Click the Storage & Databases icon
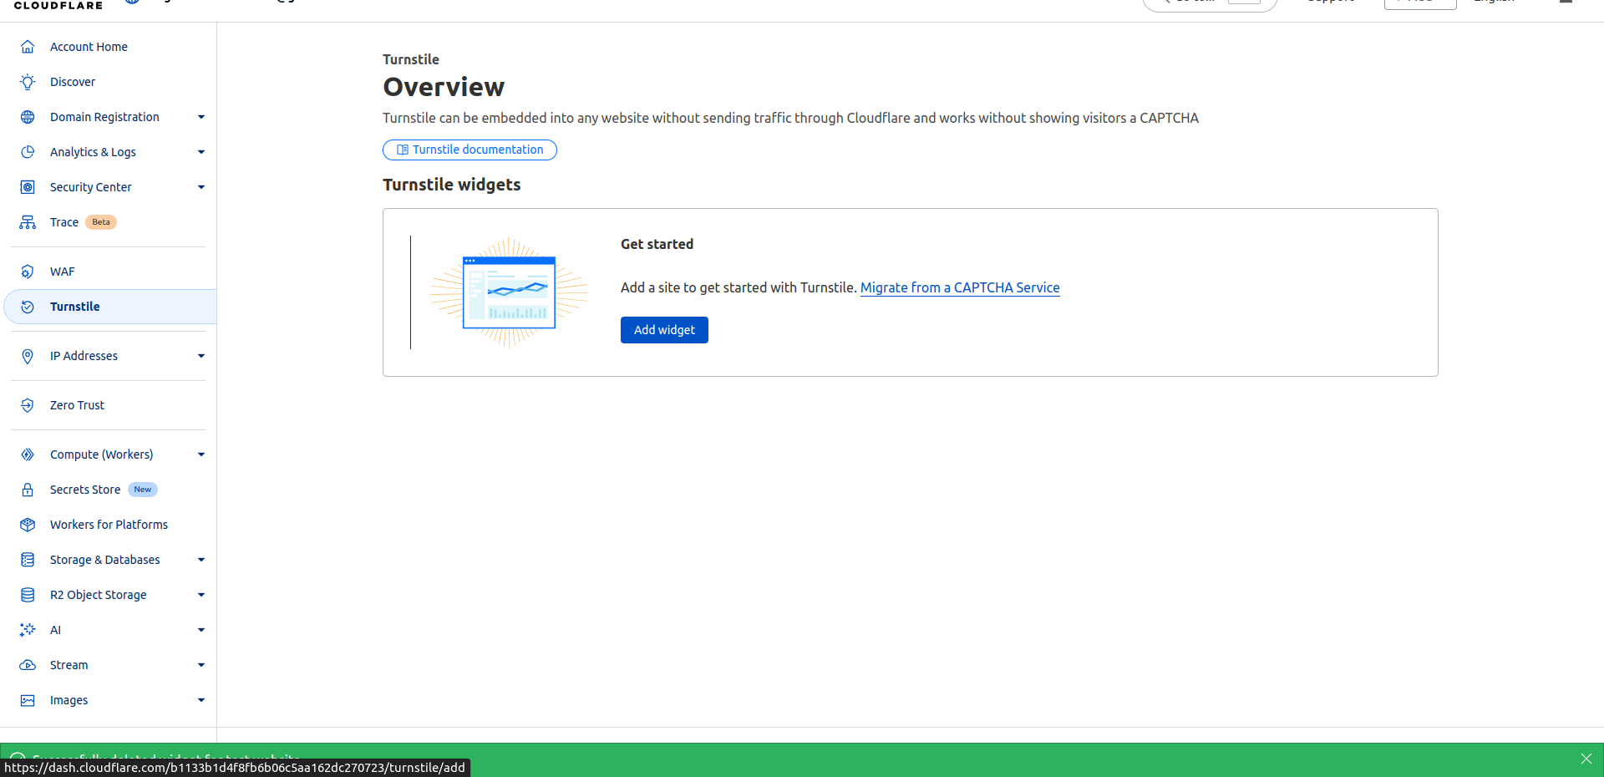 pos(28,560)
